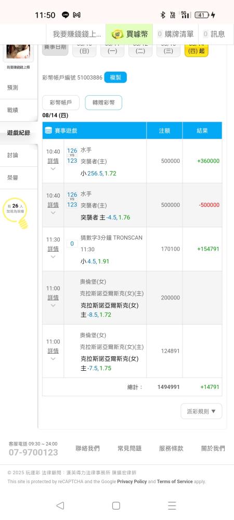Screen dimensions: 234x520
Task: Tap the user avatar thumbnail
Action: (18, 52)
